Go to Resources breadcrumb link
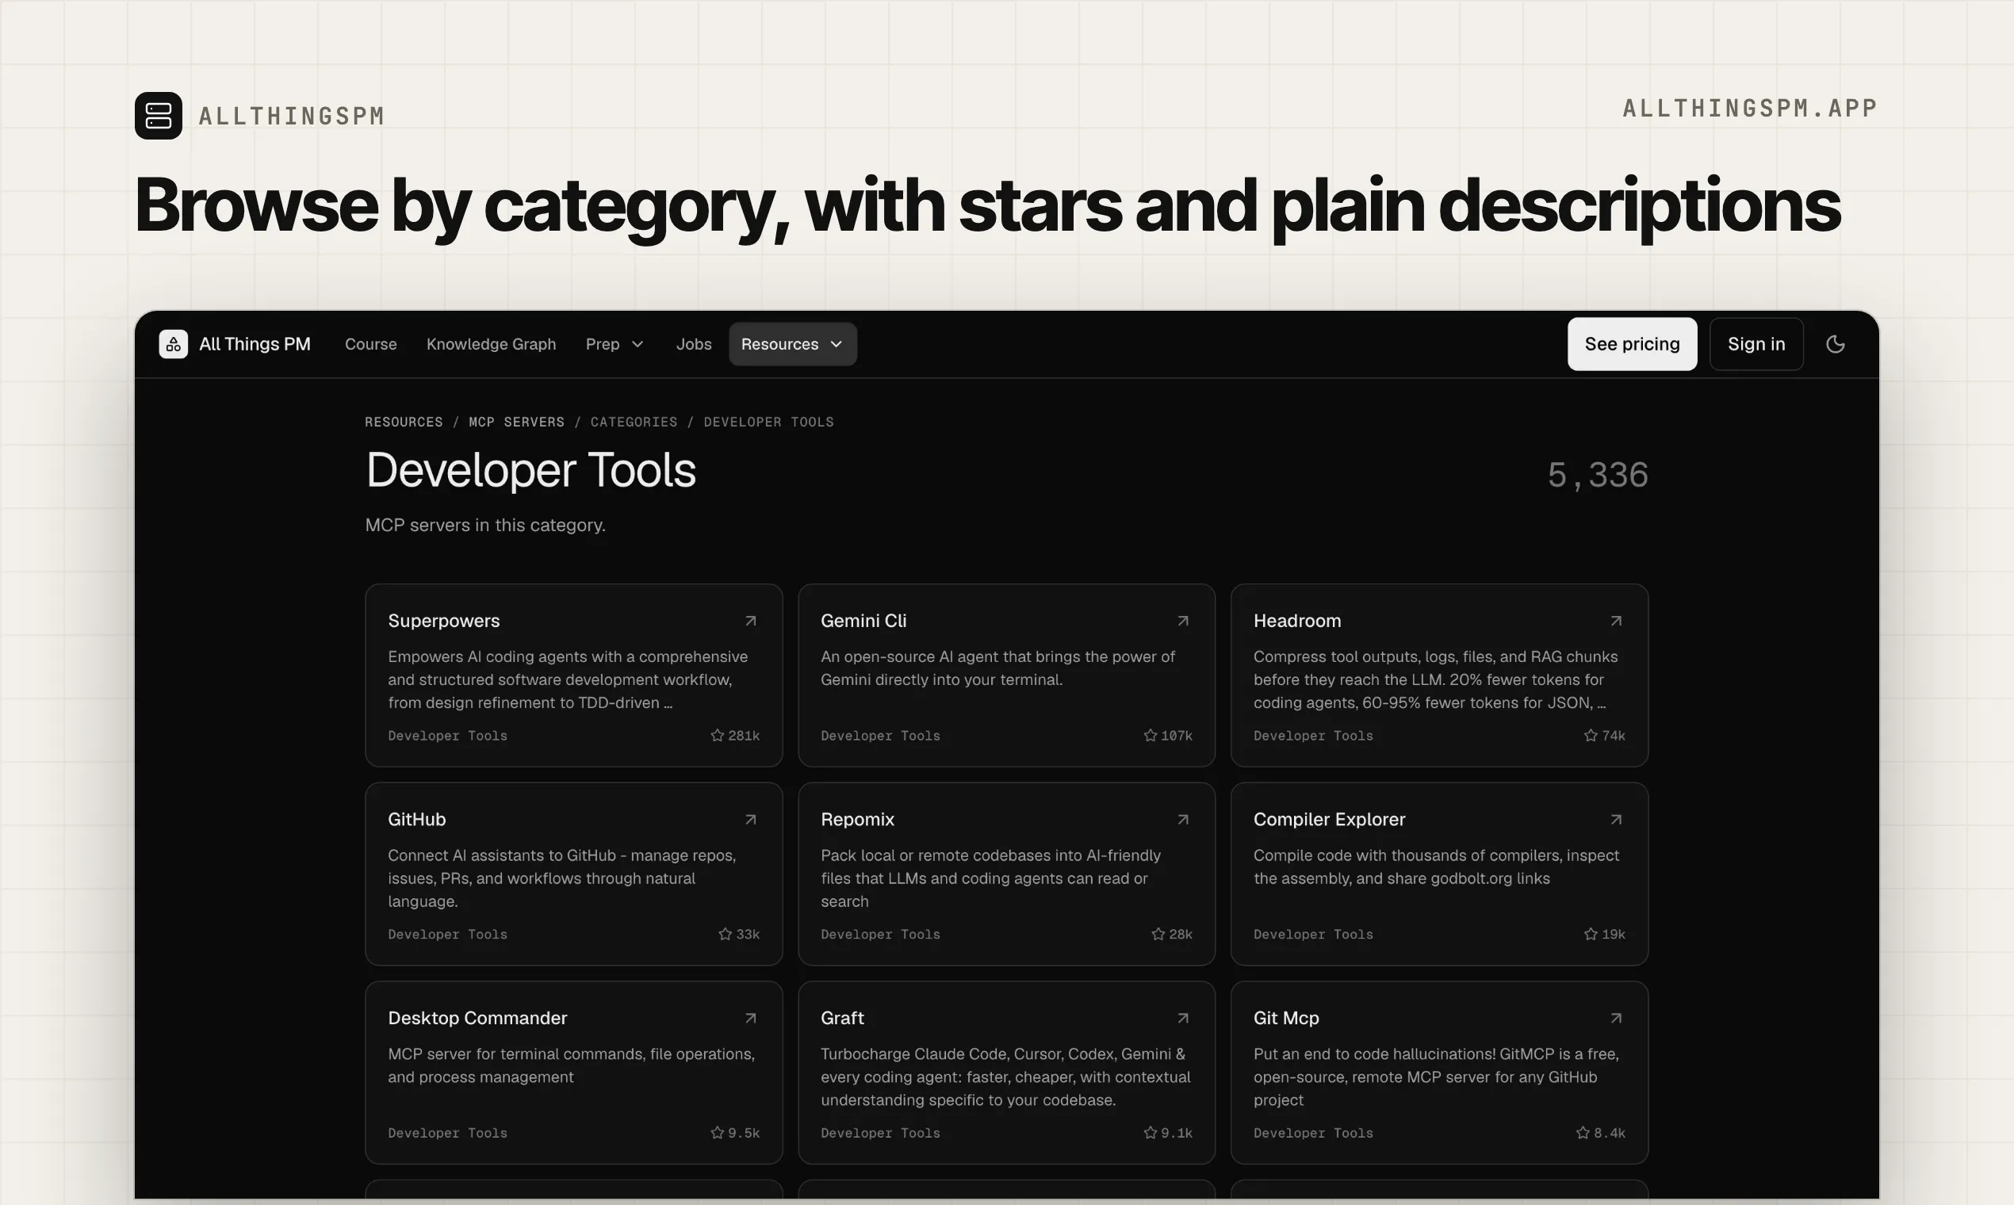 404,423
